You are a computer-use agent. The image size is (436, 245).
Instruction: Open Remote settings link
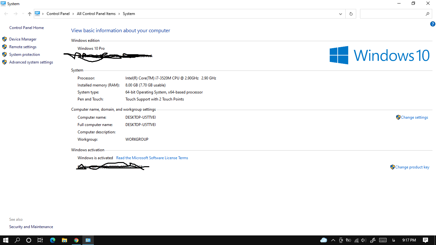pos(23,47)
